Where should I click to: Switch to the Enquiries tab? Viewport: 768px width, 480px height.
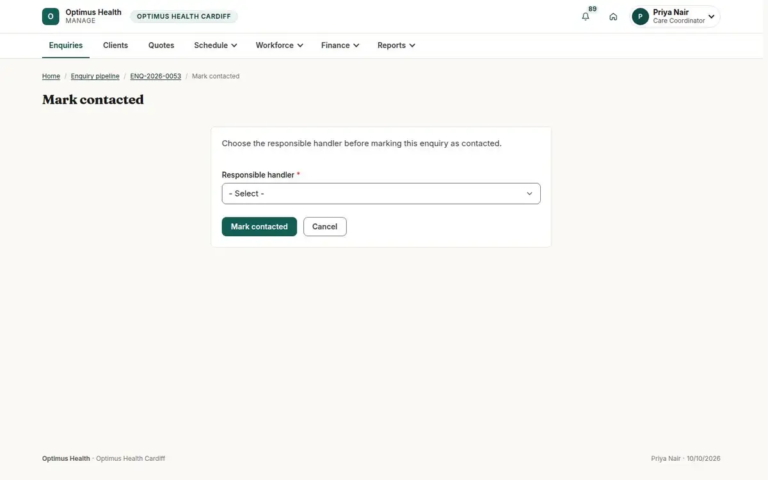[x=66, y=45]
